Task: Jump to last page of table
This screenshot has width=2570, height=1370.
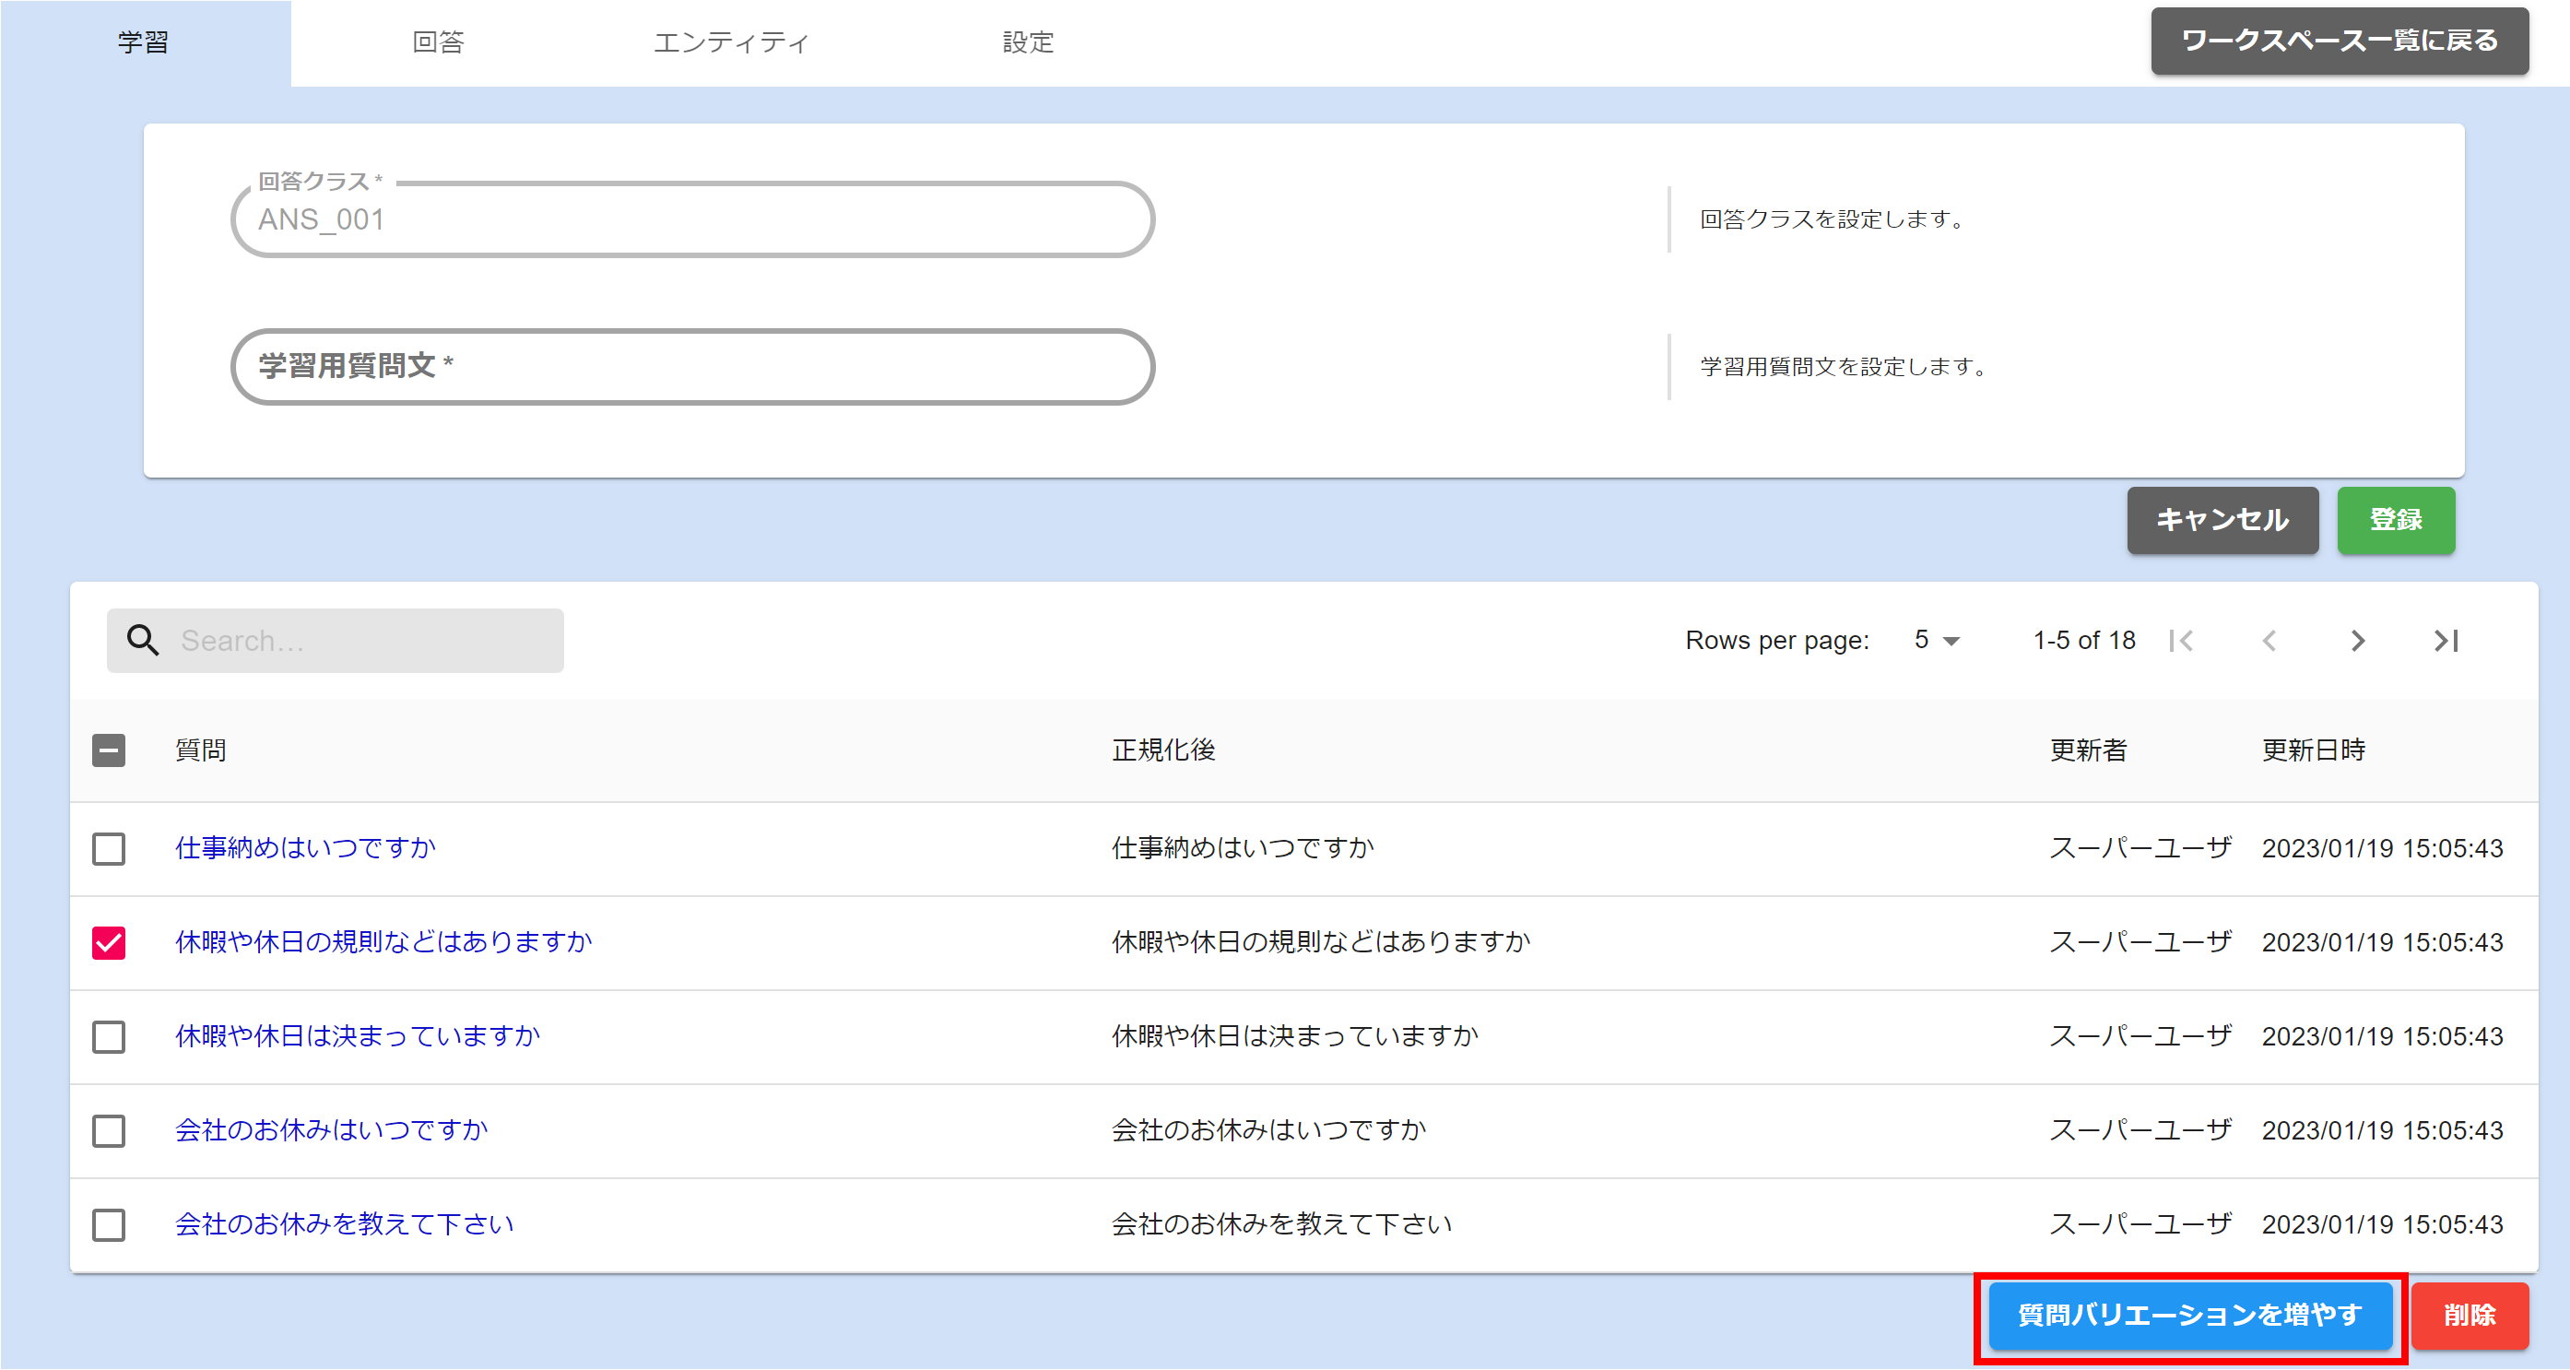Action: 2446,640
